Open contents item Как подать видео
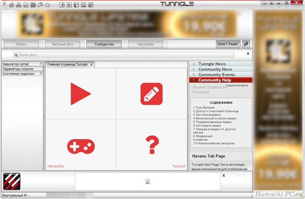Image resolution: width=305 pixels, height=199 pixels. [207, 125]
